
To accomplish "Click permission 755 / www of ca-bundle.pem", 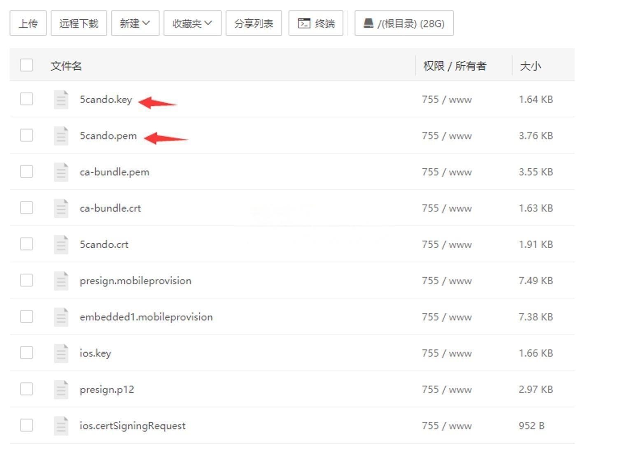I will [x=447, y=172].
